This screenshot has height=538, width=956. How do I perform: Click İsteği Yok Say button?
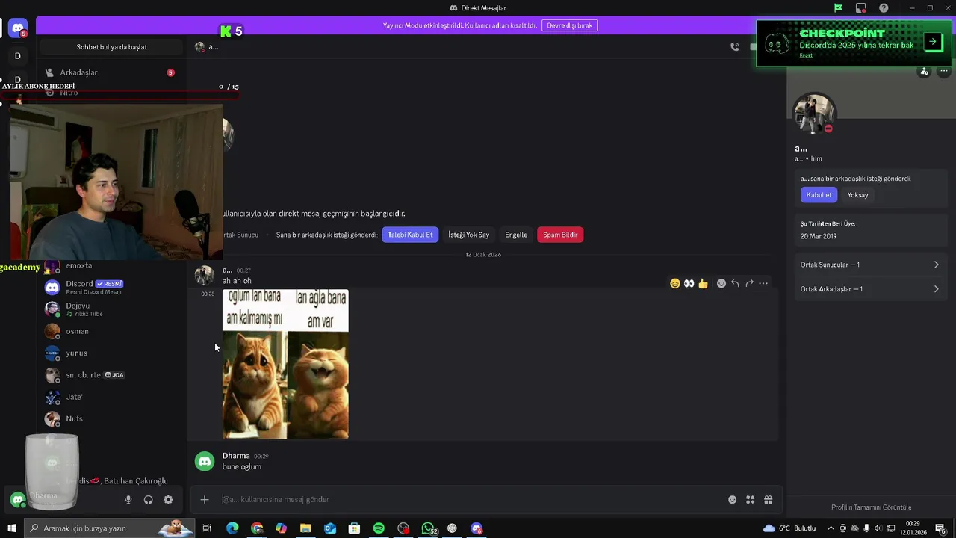(468, 235)
